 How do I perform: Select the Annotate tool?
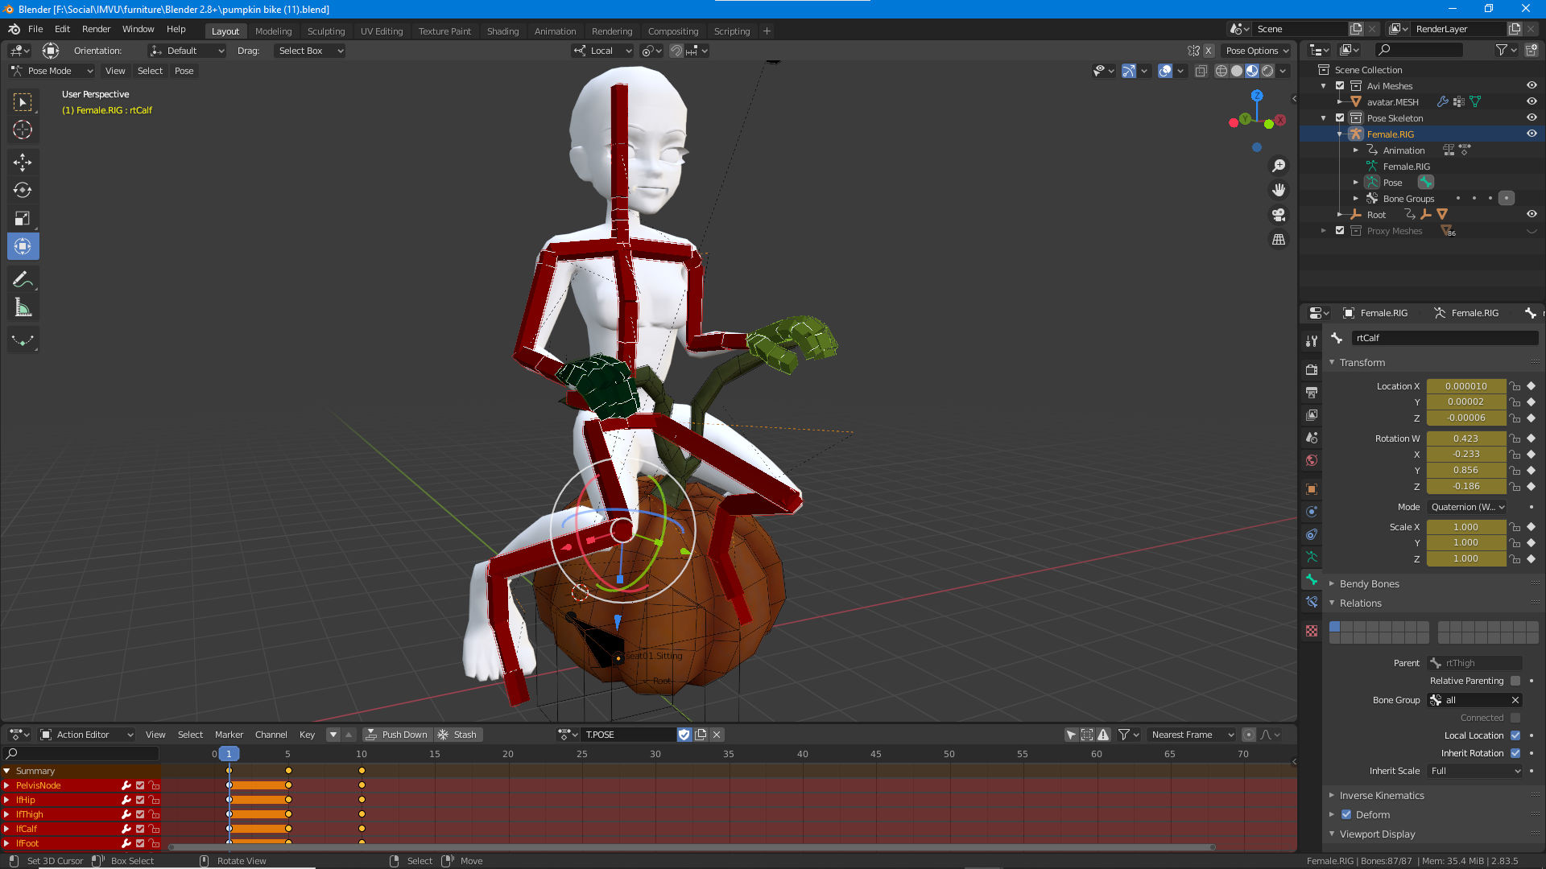23,278
